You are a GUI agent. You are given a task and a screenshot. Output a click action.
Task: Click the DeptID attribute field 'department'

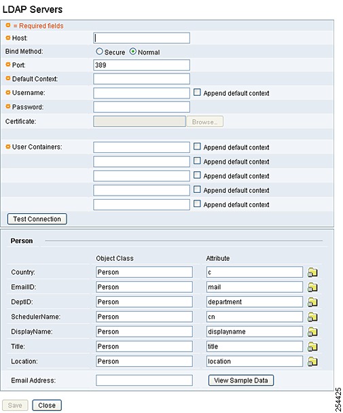[255, 302]
